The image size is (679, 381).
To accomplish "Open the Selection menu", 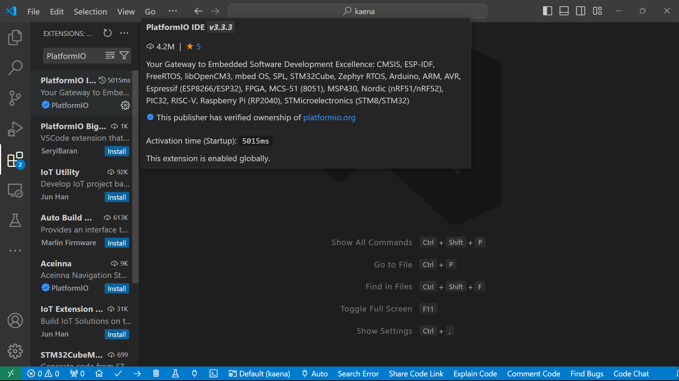I will coord(90,12).
